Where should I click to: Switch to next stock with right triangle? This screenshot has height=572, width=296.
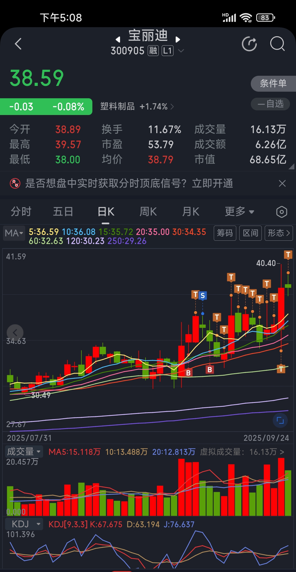[178, 40]
